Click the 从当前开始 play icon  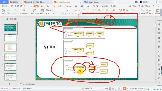point(24,11)
